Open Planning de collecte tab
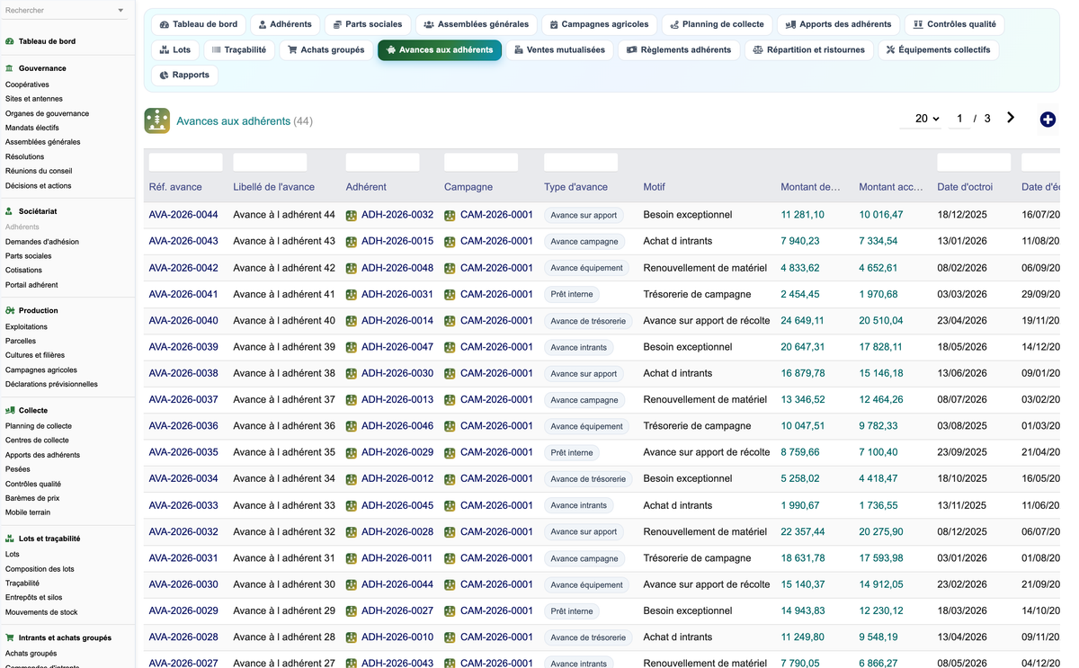The image size is (1079, 668). tap(717, 24)
